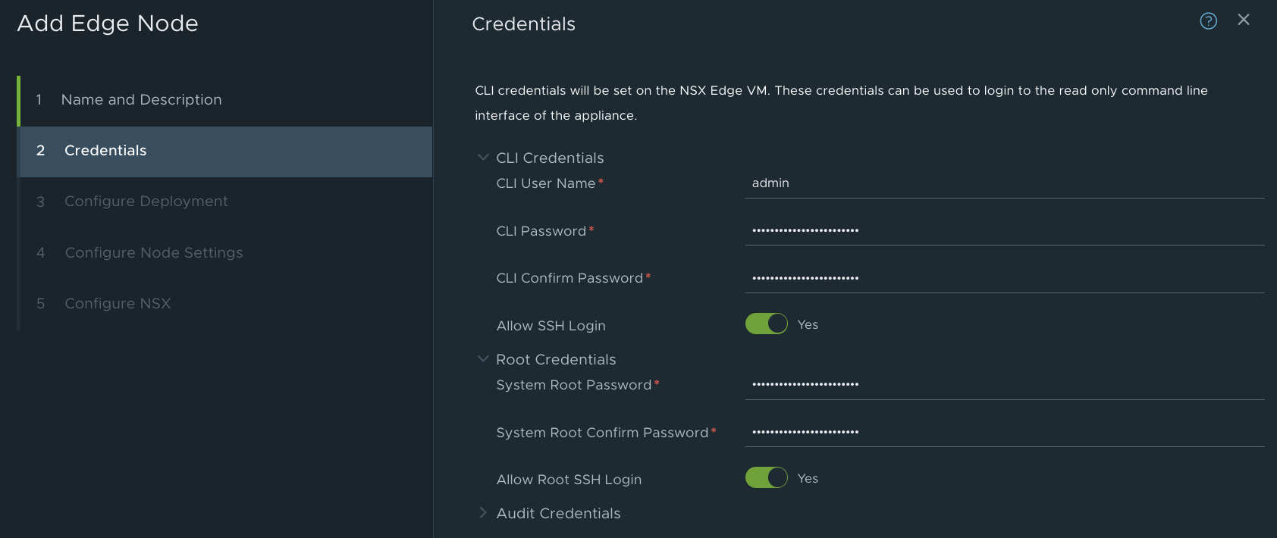Click the CLI Confirm Password field
The width and height of the screenshot is (1277, 538).
[1004, 278]
